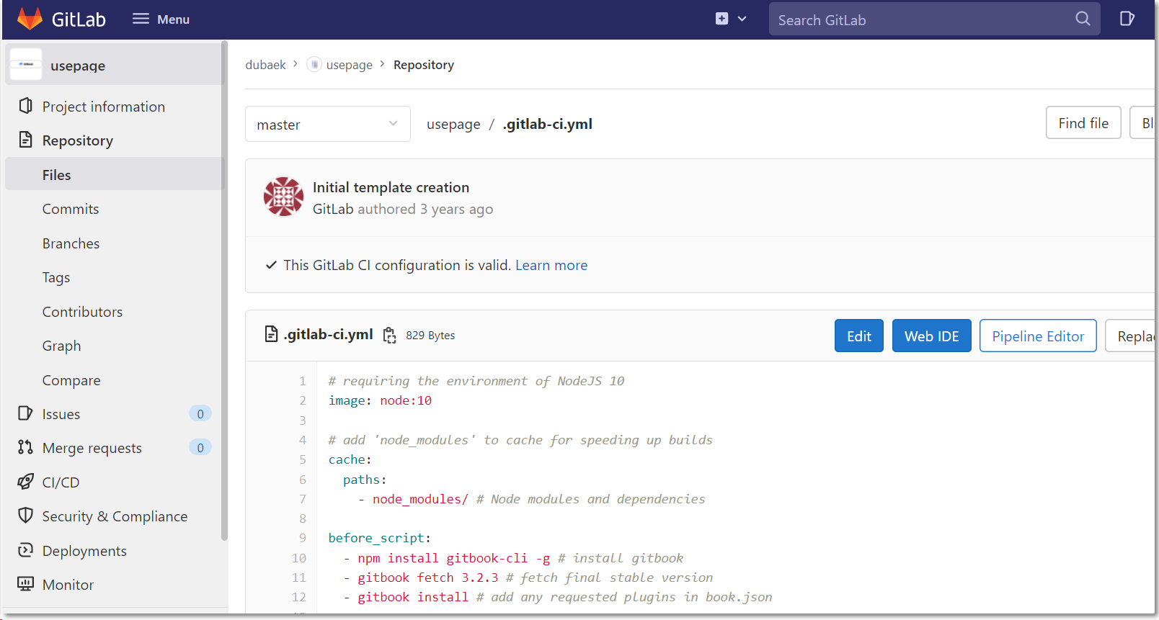Click line number 9 in code

tap(303, 538)
